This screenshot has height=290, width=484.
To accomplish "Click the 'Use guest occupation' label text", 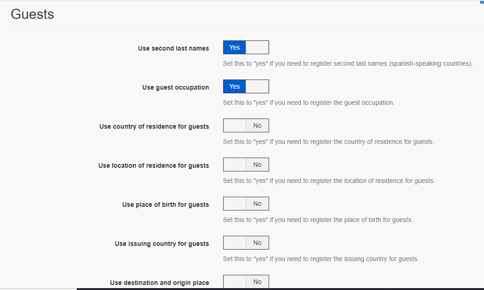I will (x=175, y=87).
